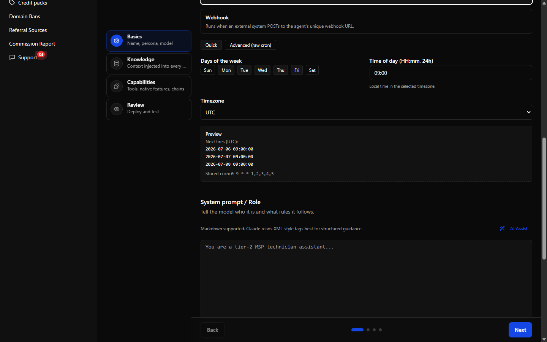Toggle Mon day of week

tap(226, 70)
